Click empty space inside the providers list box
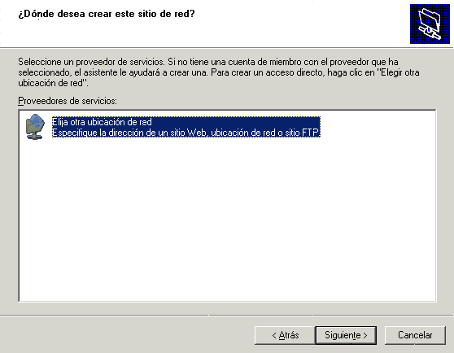Screen dimensions: 454x353 click(x=227, y=220)
